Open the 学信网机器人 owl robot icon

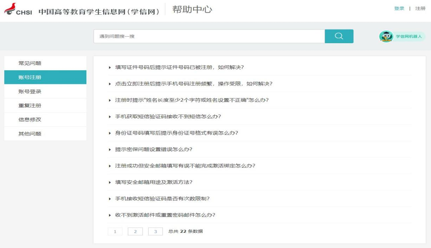(x=386, y=36)
